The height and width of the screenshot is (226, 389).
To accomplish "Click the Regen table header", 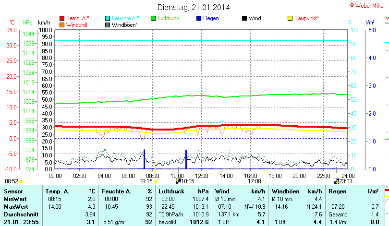I will tap(337, 191).
